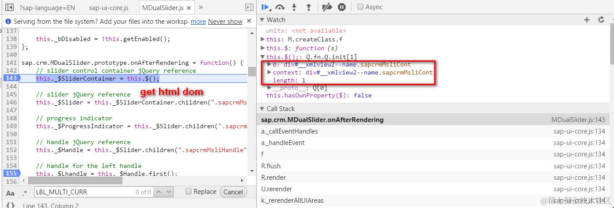Set a breakpoint on line 146
Image resolution: width=614 pixels, height=208 pixels.
(x=11, y=102)
